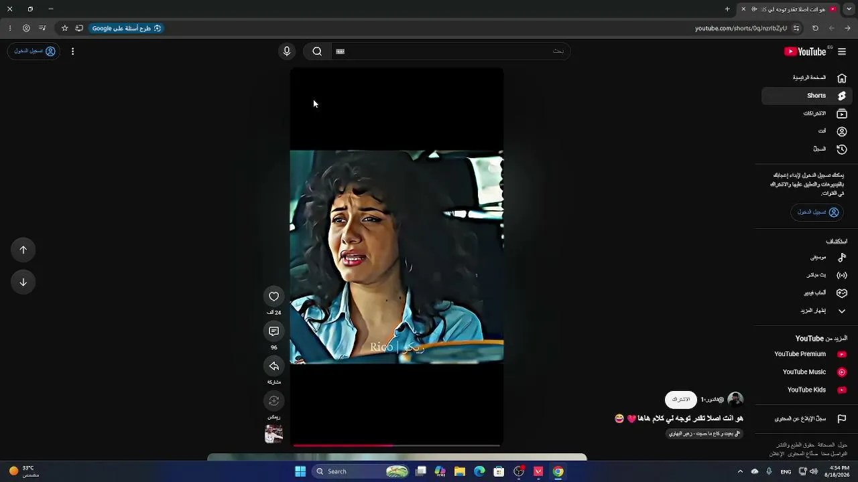Like the short with the heart icon
Screen dimensions: 858x482
click(273, 297)
